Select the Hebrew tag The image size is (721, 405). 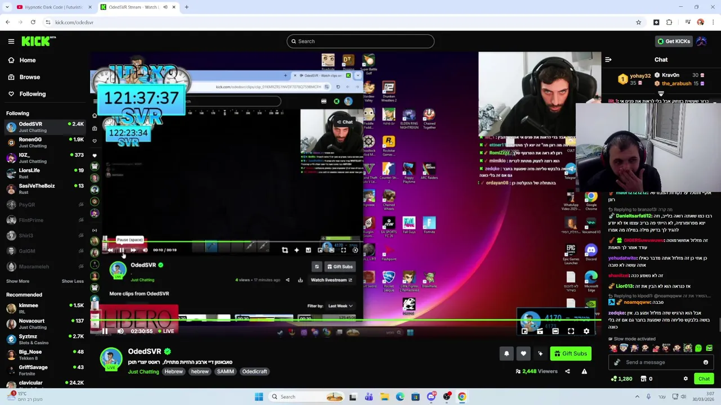click(173, 372)
